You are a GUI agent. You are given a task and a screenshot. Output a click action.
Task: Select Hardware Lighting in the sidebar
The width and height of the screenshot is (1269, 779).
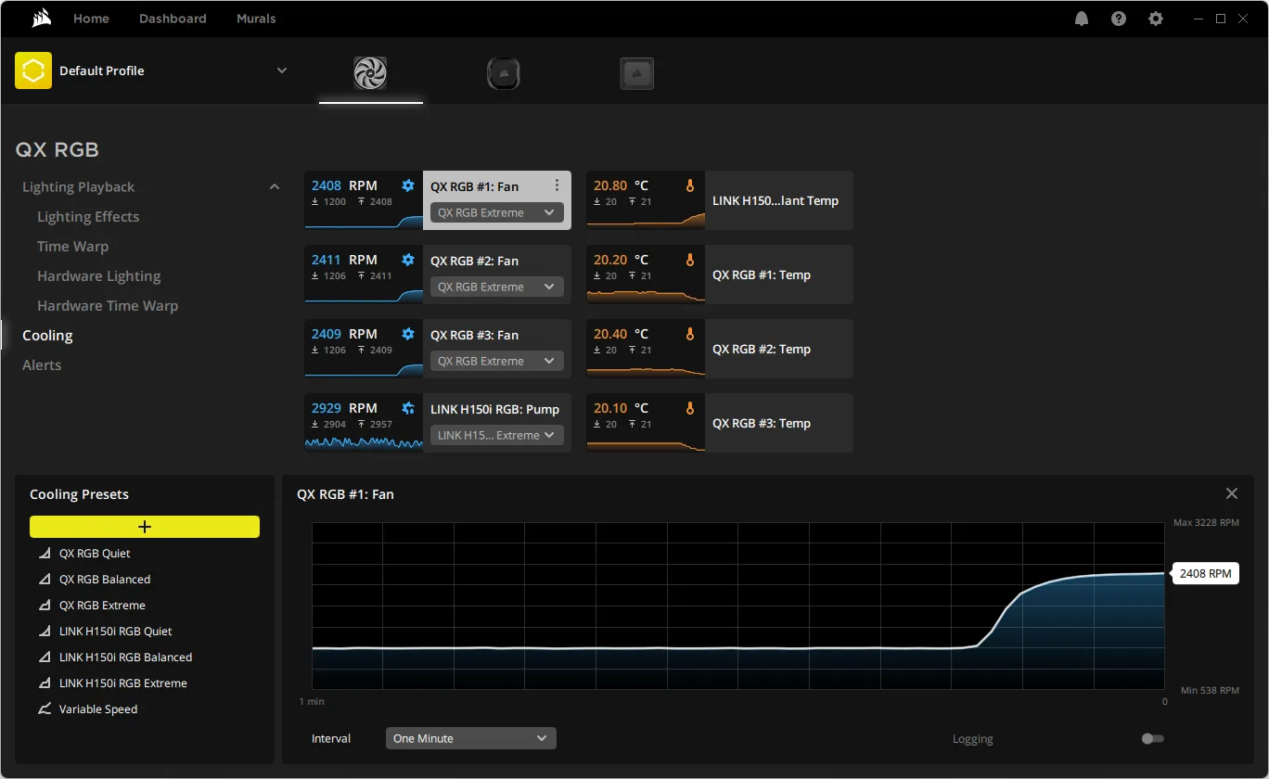click(x=98, y=275)
